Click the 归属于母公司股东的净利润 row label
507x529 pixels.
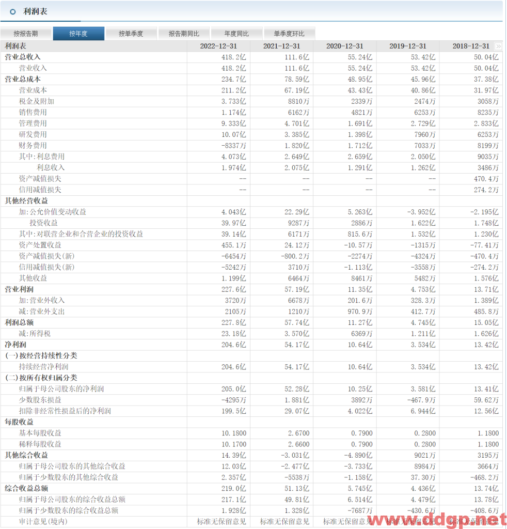pyautogui.click(x=61, y=389)
